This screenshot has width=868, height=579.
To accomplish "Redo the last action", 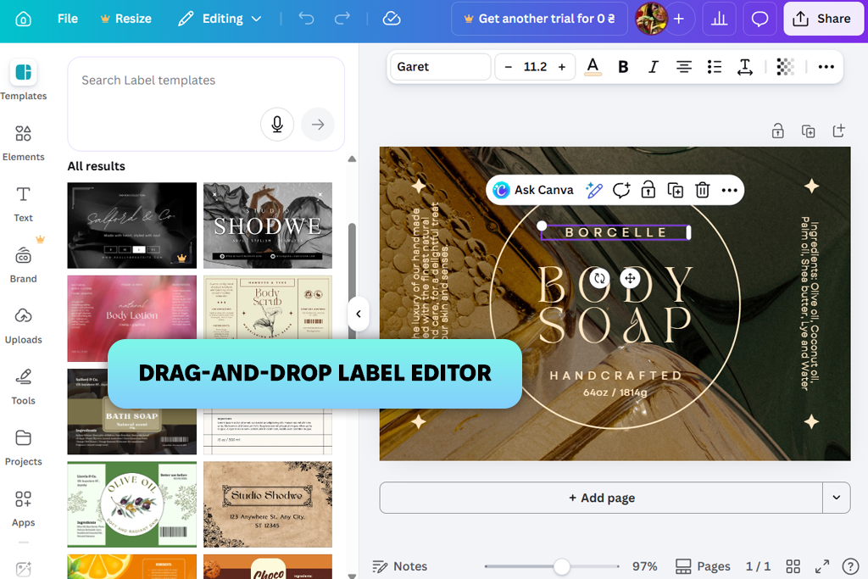I will [x=342, y=19].
